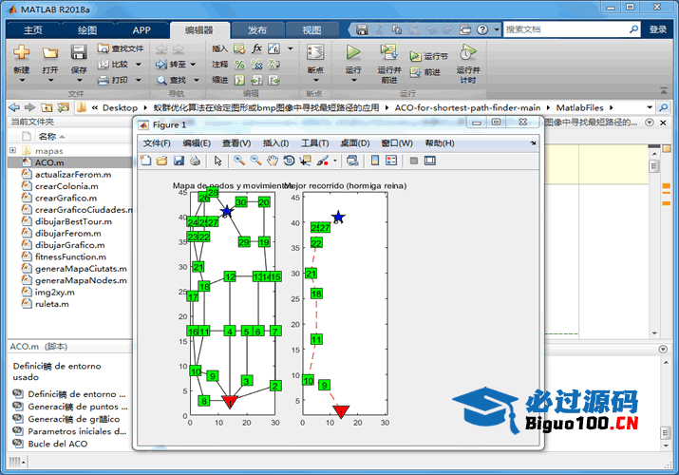
Task: Click the MatlabFiles path segment
Action: coord(579,107)
